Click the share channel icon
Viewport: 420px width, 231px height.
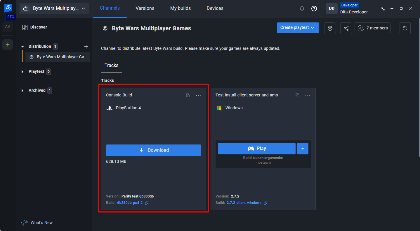click(346, 28)
